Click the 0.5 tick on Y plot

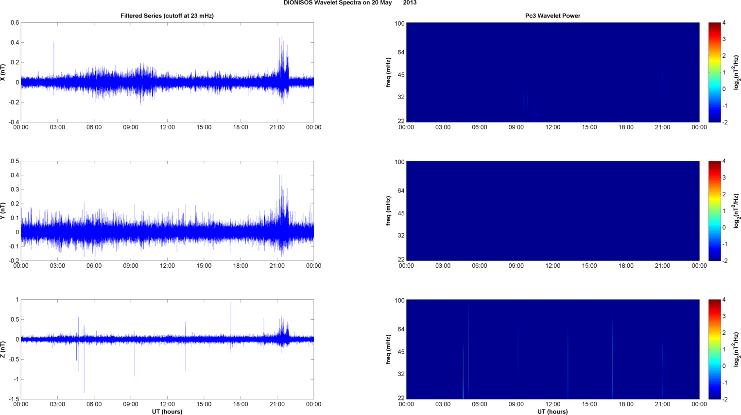coord(15,161)
